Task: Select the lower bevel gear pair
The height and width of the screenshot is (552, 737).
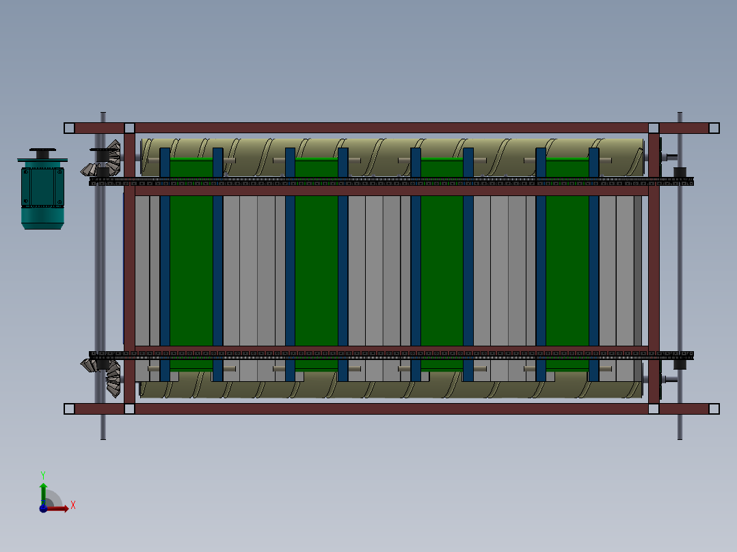Action: 101,377
